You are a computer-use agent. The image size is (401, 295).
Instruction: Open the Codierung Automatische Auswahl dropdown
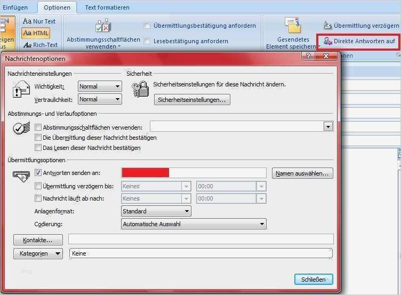[x=194, y=224]
